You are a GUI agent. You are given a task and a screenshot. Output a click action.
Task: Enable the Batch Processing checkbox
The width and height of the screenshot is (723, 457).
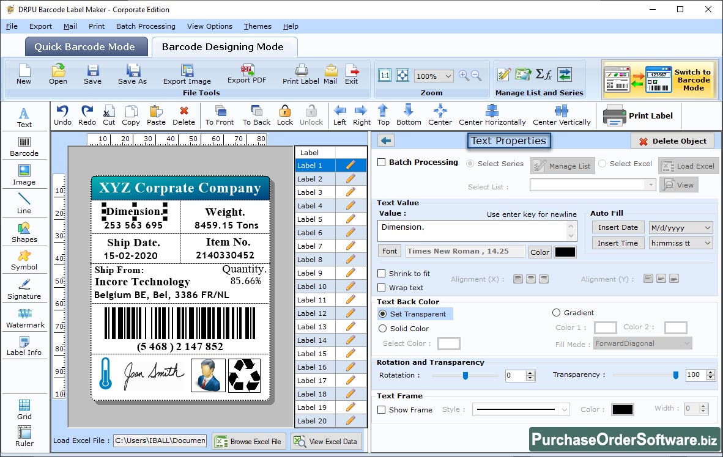coord(381,162)
